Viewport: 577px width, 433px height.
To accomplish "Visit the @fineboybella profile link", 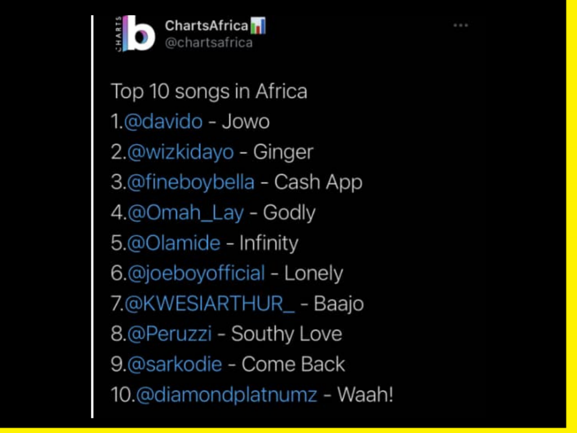I will [x=191, y=183].
